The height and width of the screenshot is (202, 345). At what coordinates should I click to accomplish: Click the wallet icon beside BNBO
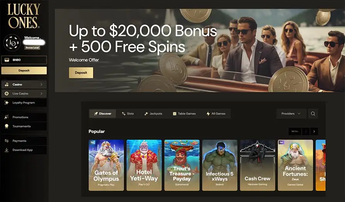(x=7, y=60)
